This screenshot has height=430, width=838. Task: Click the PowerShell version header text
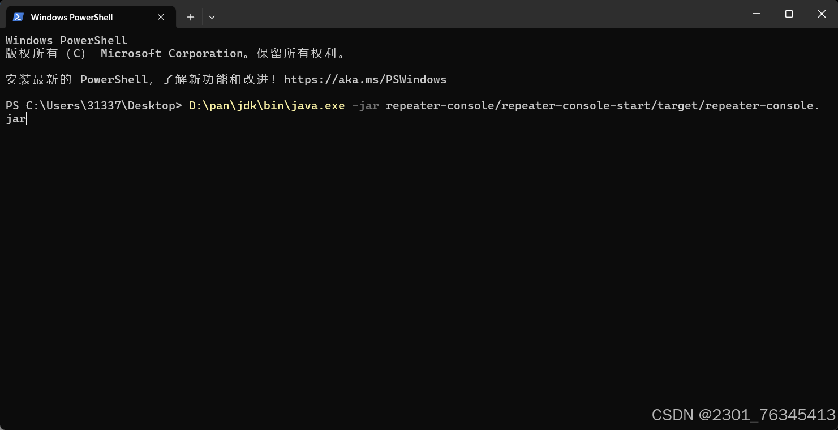coord(66,40)
